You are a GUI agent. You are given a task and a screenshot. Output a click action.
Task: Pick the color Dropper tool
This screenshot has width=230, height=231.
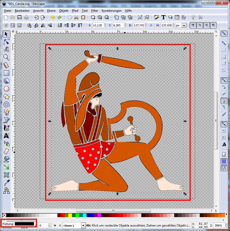pos(7,183)
